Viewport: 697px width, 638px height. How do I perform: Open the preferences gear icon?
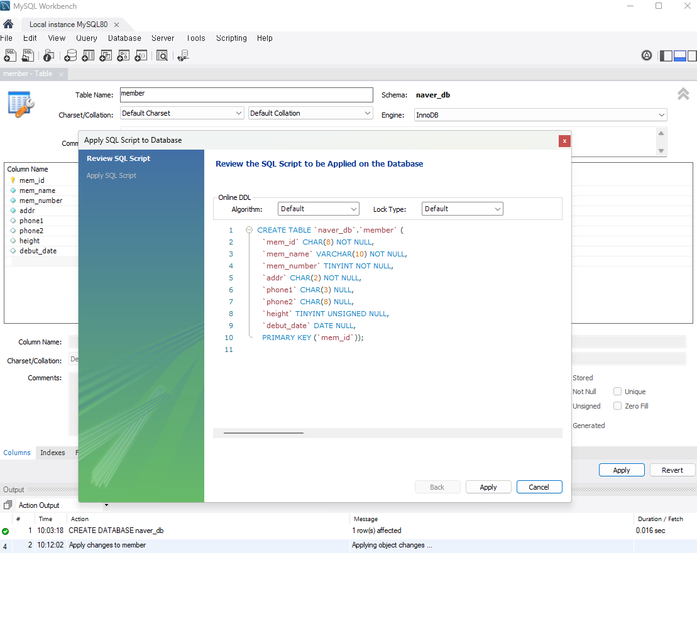point(647,55)
